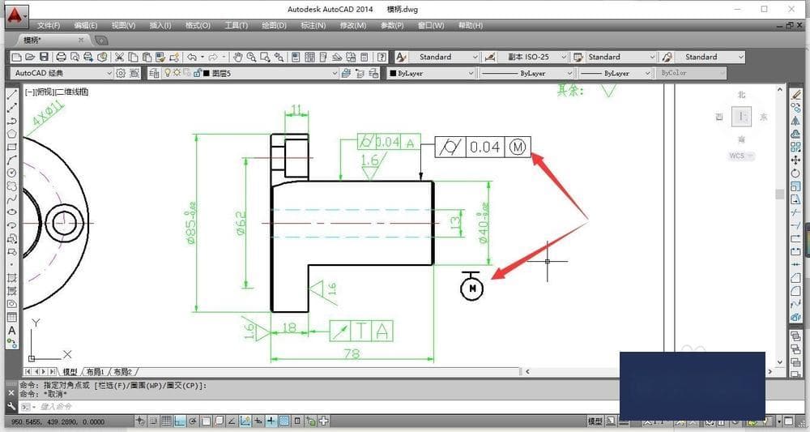The image size is (810, 432).
Task: Activate the Pan hand tool
Action: coord(237,57)
